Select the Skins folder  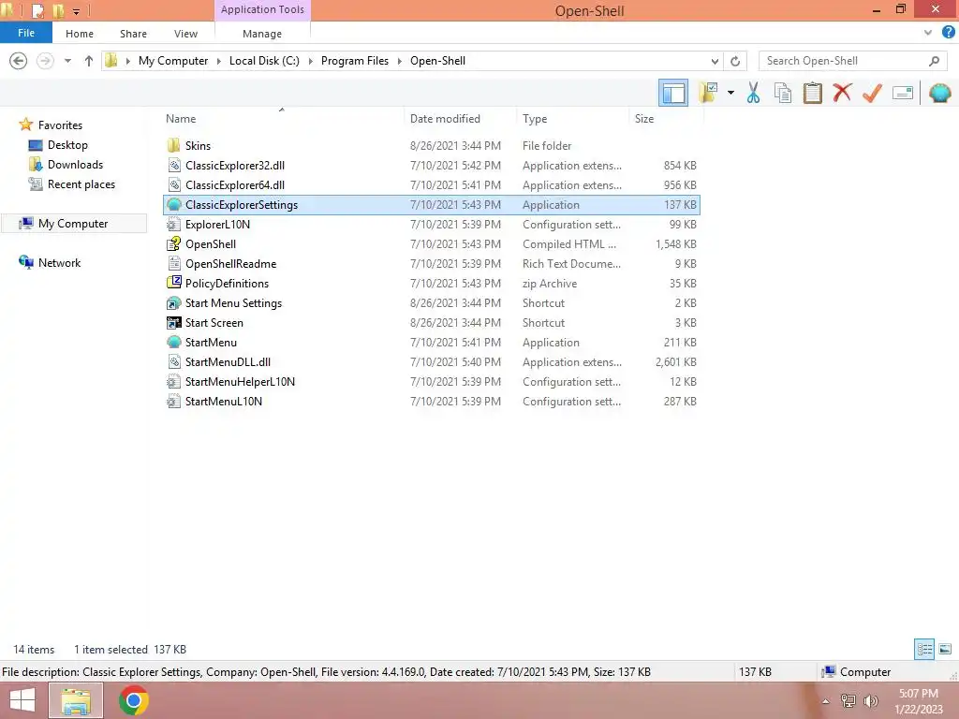(431, 145)
